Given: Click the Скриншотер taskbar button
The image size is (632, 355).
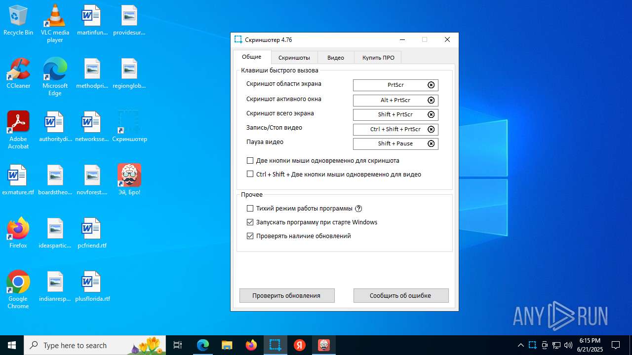Looking at the screenshot, I should (275, 345).
